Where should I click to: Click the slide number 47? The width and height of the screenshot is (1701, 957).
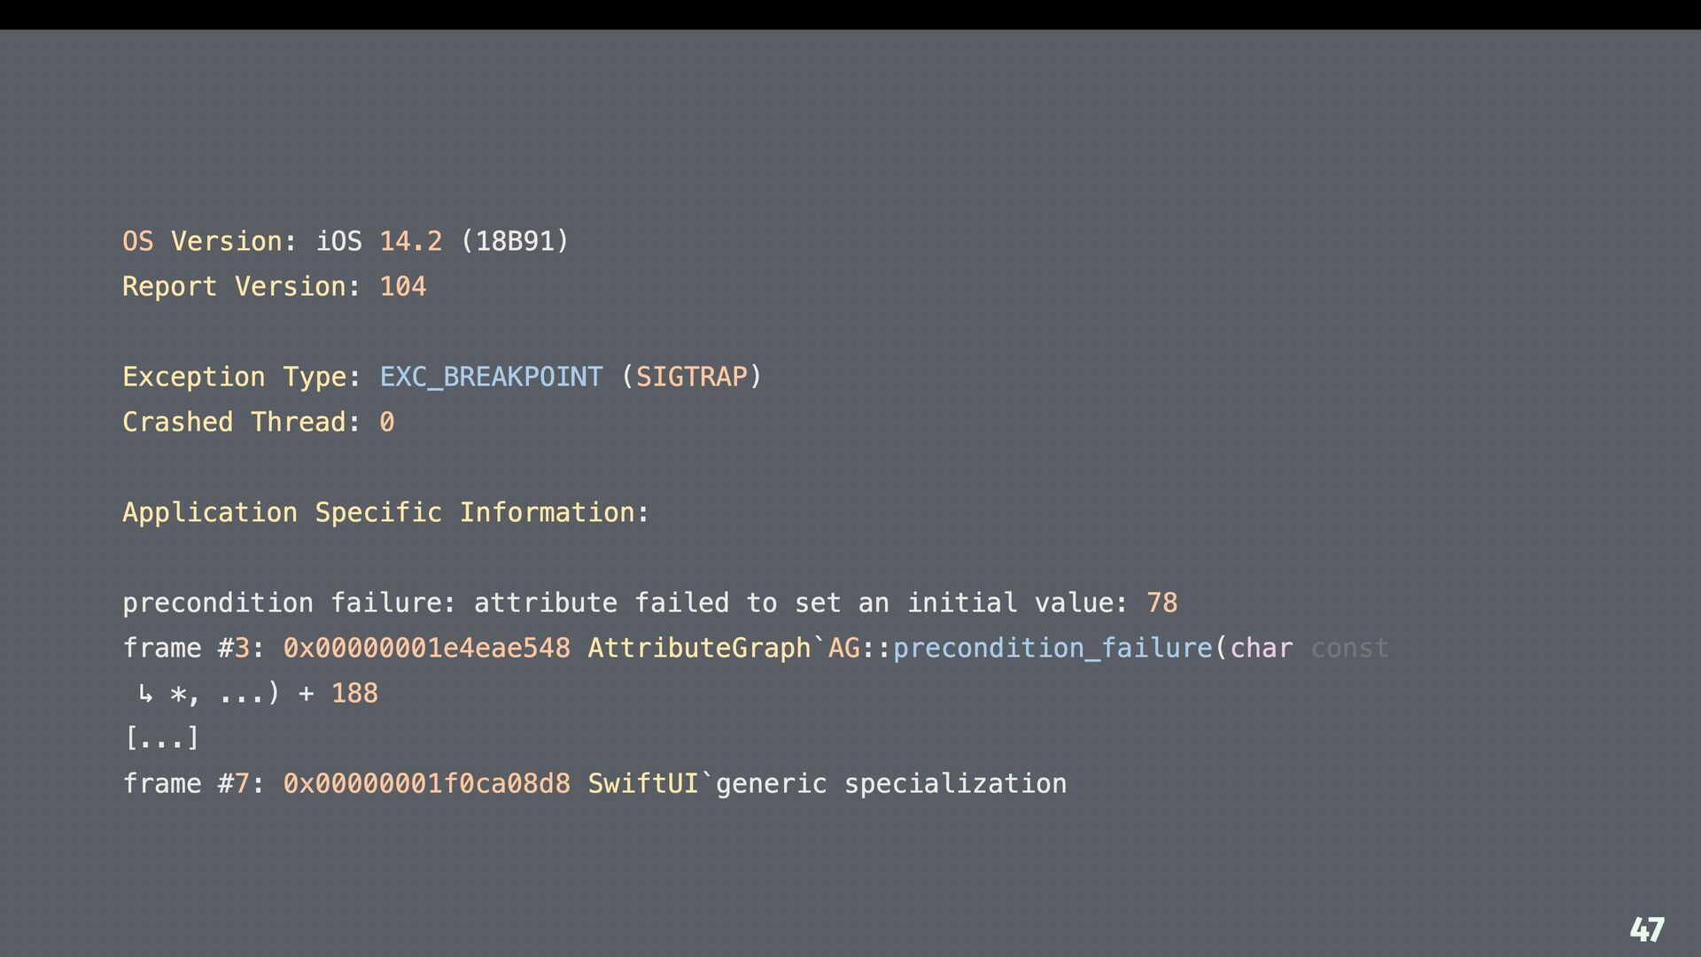(1647, 930)
